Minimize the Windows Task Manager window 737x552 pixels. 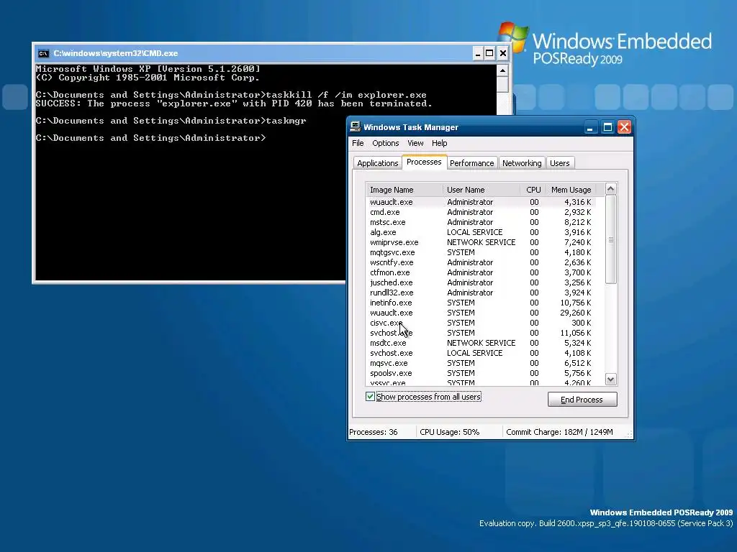591,127
